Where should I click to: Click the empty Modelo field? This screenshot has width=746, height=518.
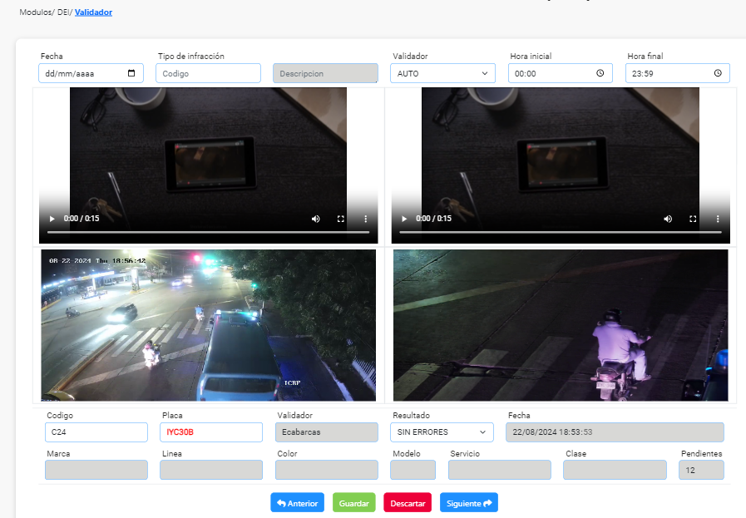coord(413,470)
